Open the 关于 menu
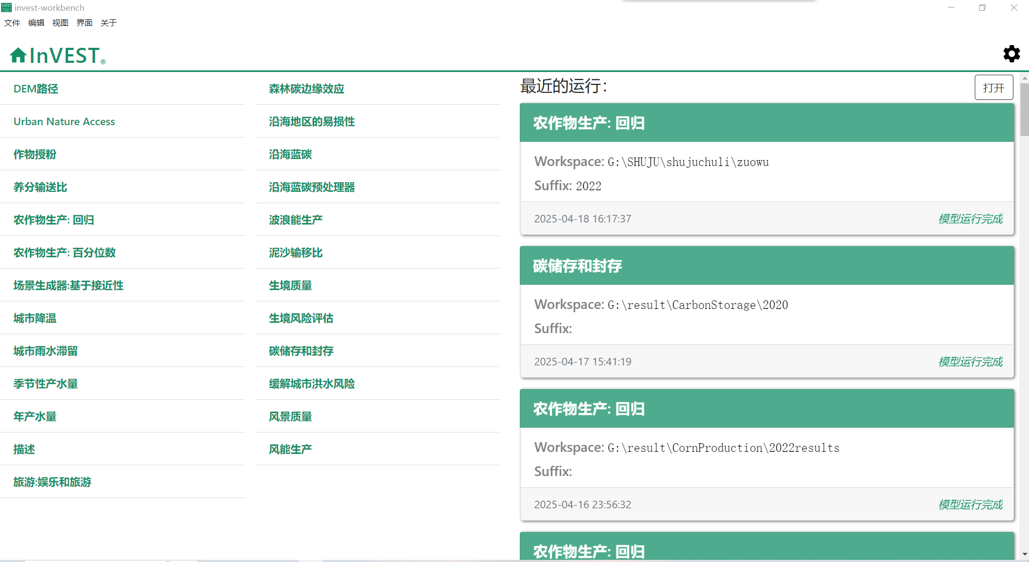 click(108, 23)
